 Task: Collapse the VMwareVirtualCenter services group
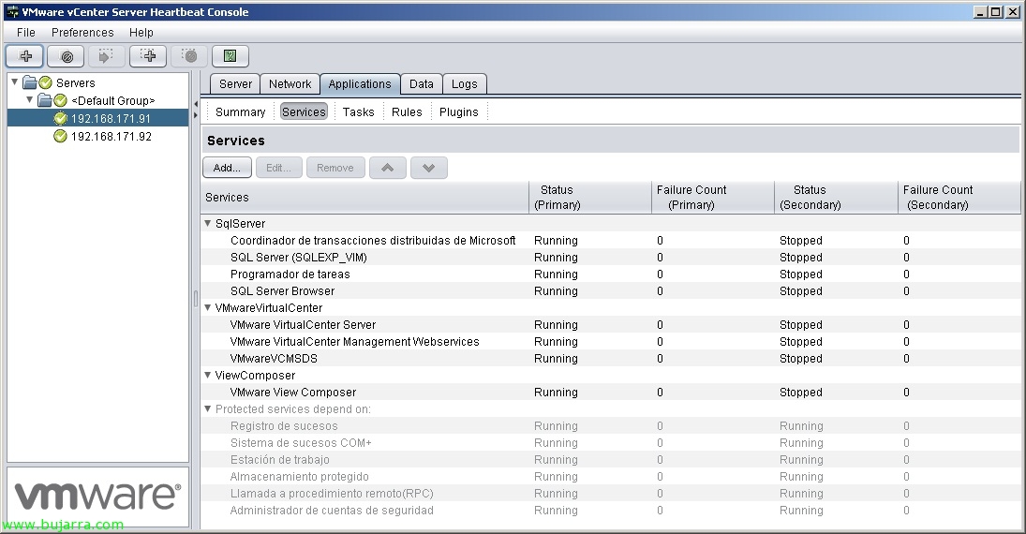point(208,308)
